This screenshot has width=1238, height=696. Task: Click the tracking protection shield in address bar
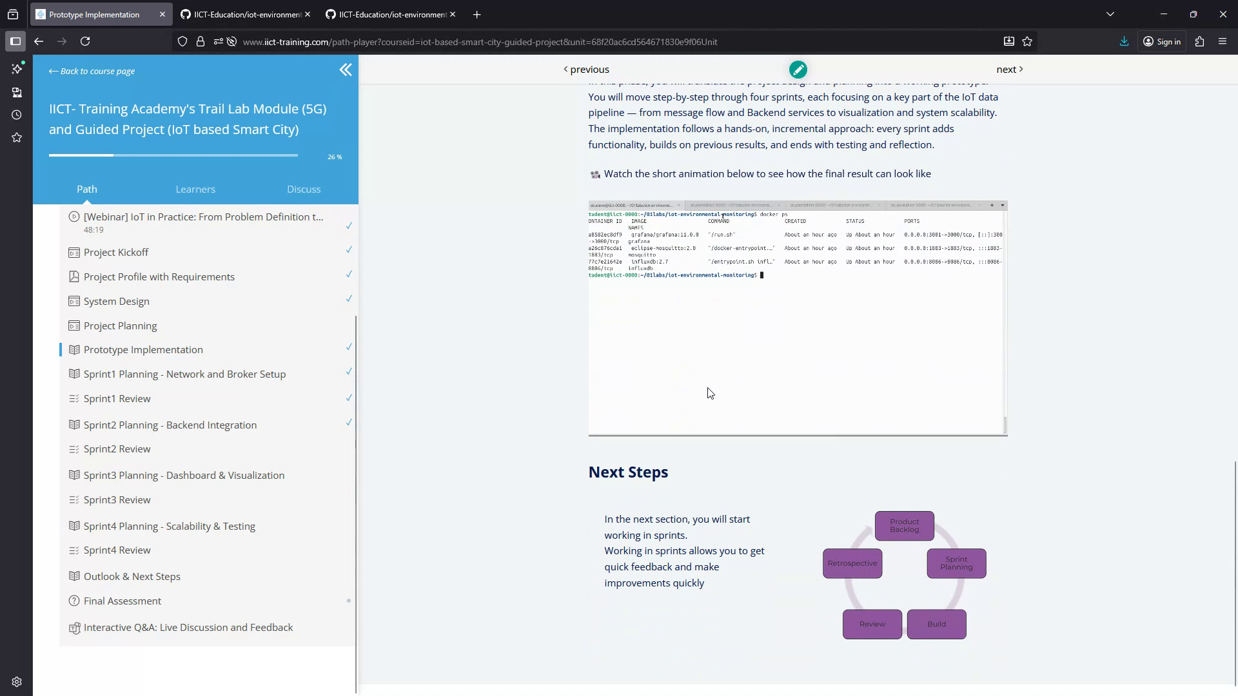pos(182,41)
